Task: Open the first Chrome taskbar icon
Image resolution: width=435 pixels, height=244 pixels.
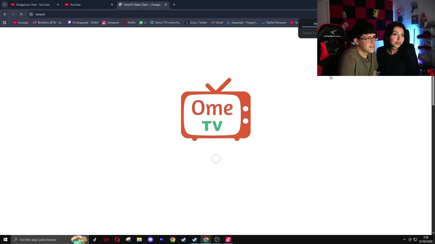Action: tap(173, 240)
